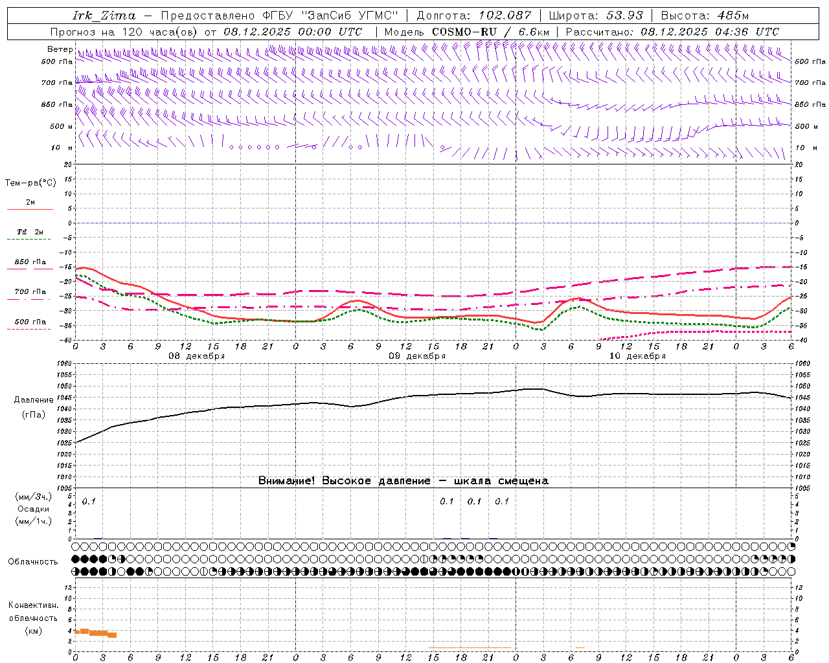The width and height of the screenshot is (829, 663).
Task: Select the (мм/1ч.) precipitation unit label
Action: 34,521
